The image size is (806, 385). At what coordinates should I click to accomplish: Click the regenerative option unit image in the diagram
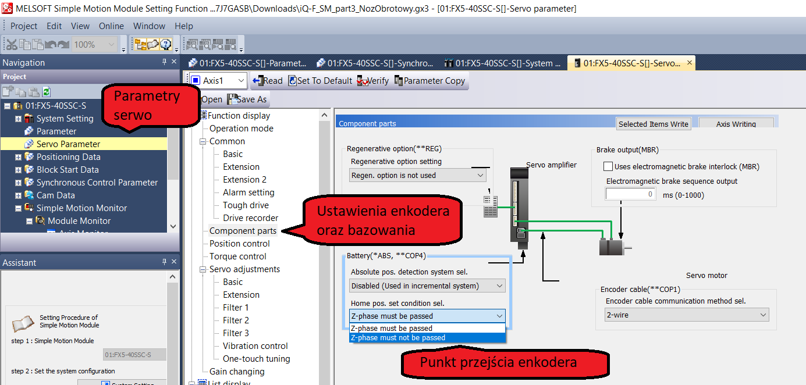491,205
